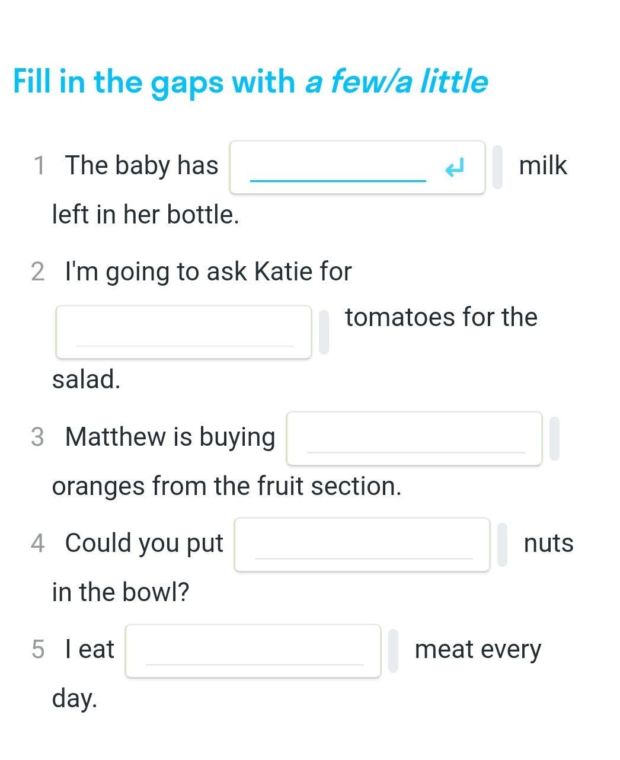Click the gray bar left of "tomatoes"
The image size is (620, 760).
point(324,332)
